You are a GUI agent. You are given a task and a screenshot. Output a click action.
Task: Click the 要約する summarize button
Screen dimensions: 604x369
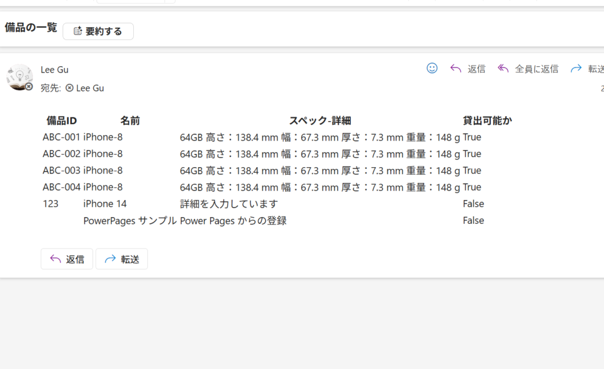click(98, 31)
